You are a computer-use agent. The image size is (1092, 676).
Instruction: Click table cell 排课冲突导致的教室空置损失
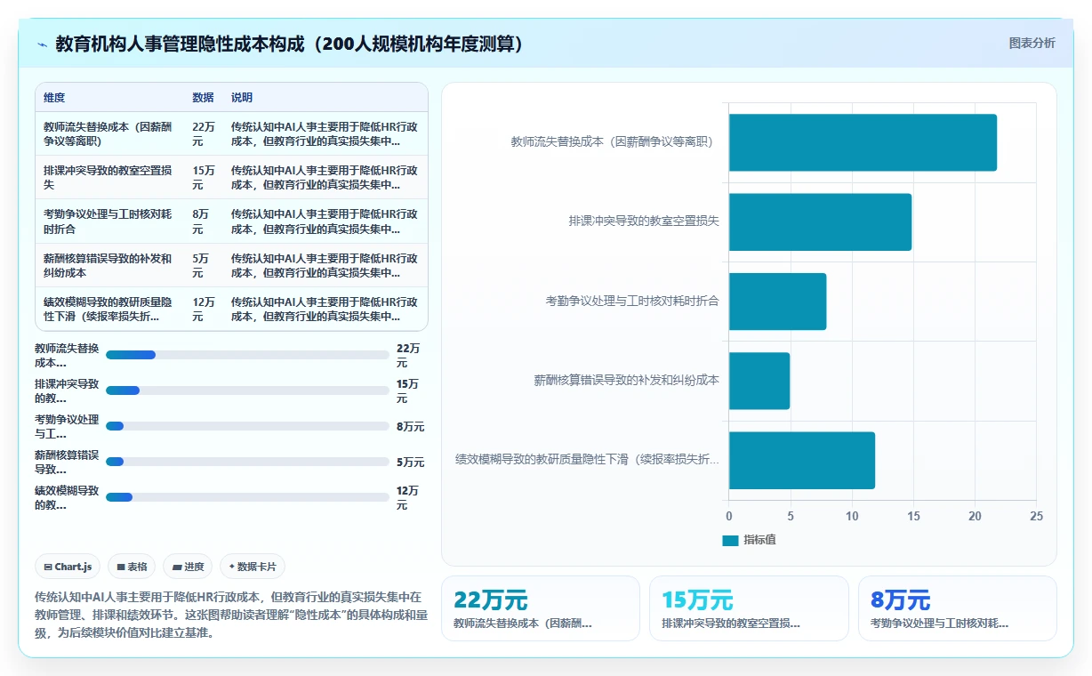click(108, 177)
